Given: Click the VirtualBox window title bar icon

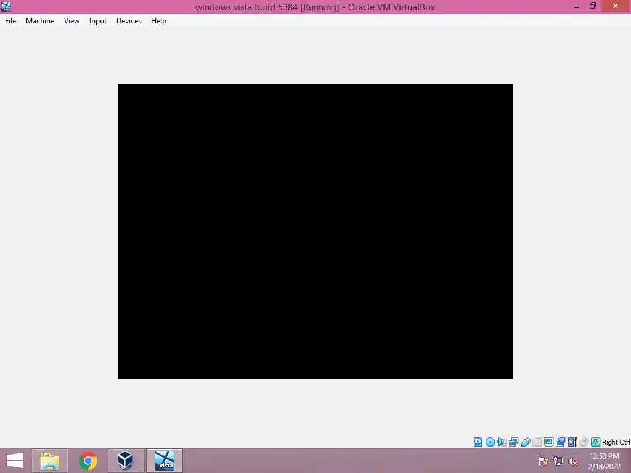Looking at the screenshot, I should [6, 6].
